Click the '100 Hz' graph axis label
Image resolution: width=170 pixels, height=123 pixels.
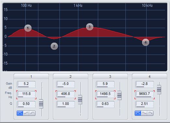[26, 5]
